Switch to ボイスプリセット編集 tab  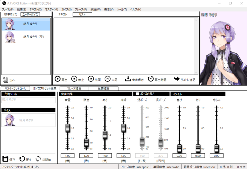click(45, 88)
